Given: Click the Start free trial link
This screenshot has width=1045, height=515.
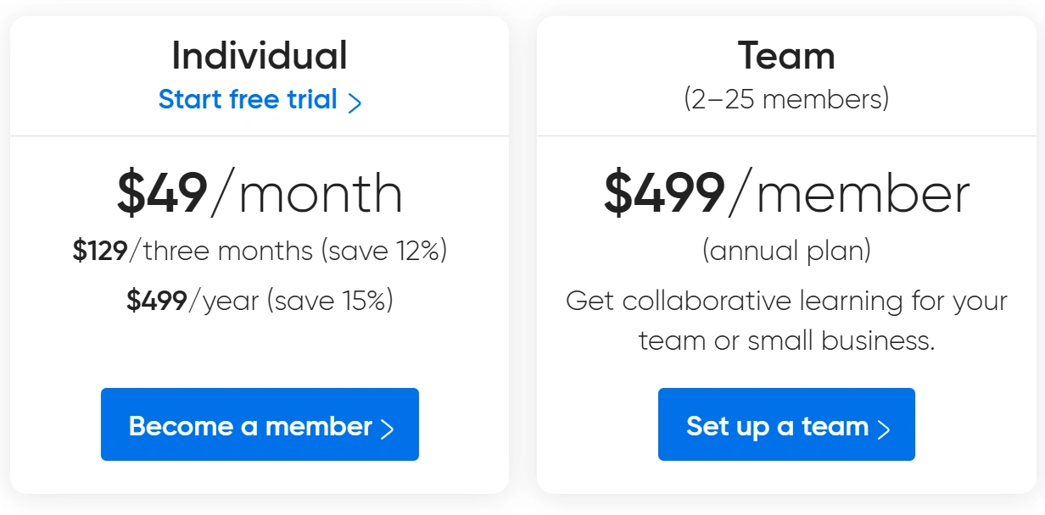Looking at the screenshot, I should 248,100.
